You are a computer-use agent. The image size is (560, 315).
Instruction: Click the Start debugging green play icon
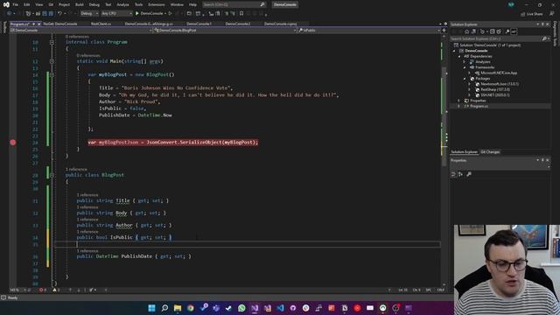point(137,14)
